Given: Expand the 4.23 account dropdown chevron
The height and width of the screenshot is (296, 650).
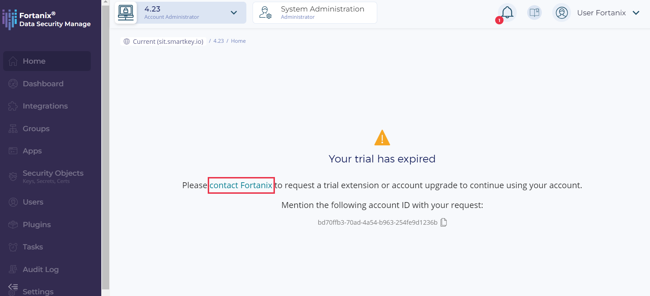Looking at the screenshot, I should (x=234, y=13).
